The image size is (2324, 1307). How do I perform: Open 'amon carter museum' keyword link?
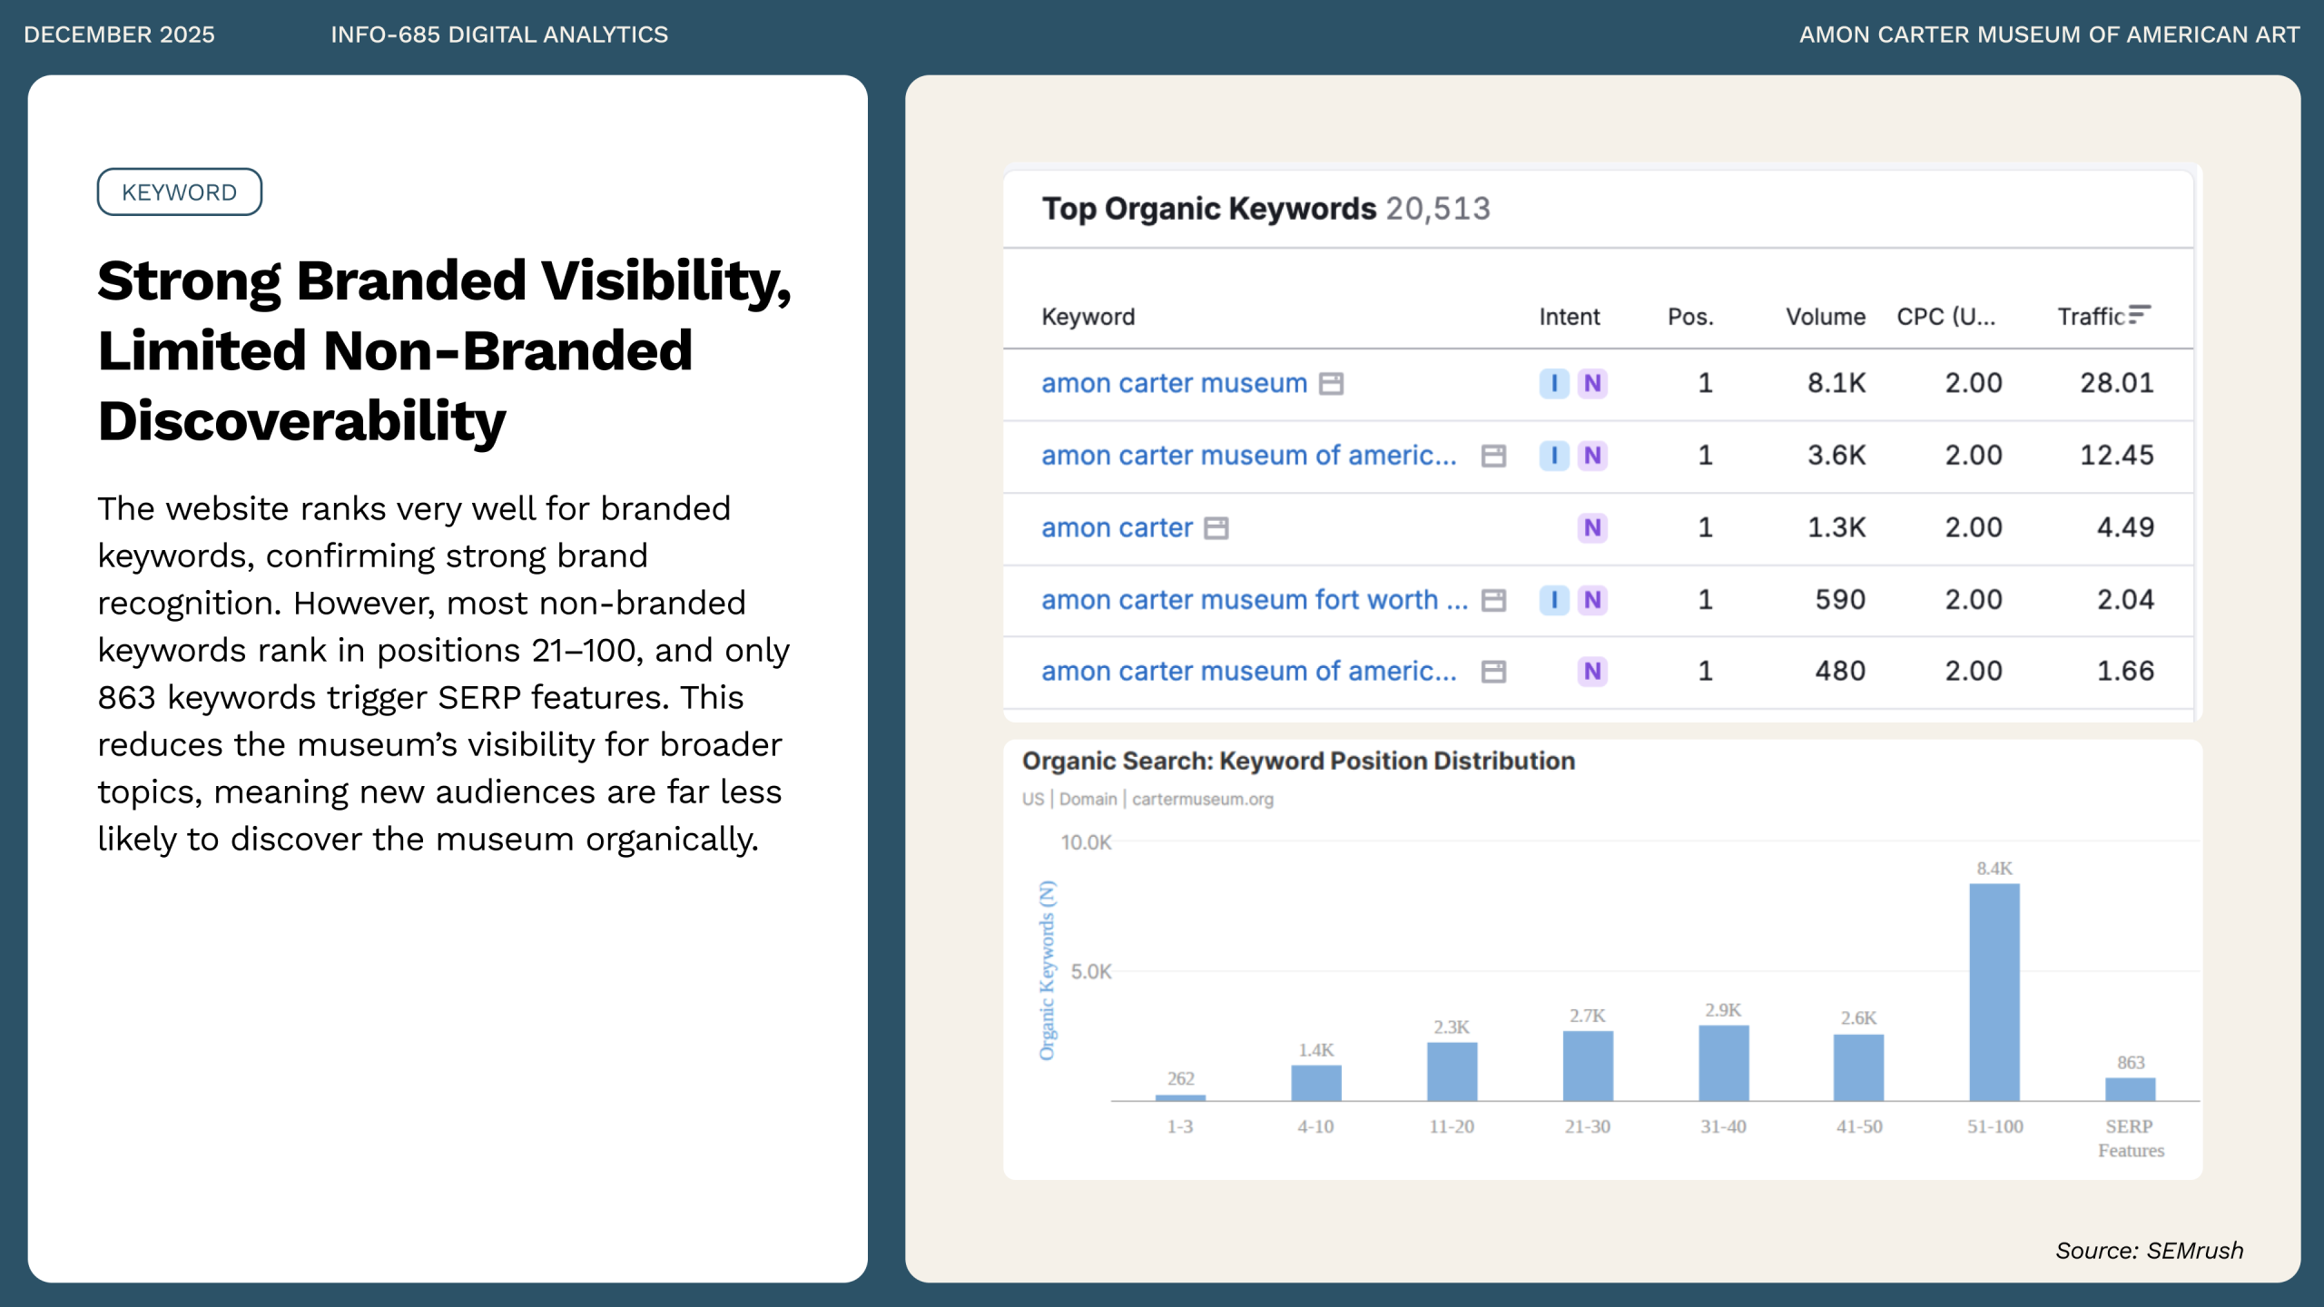(x=1173, y=384)
